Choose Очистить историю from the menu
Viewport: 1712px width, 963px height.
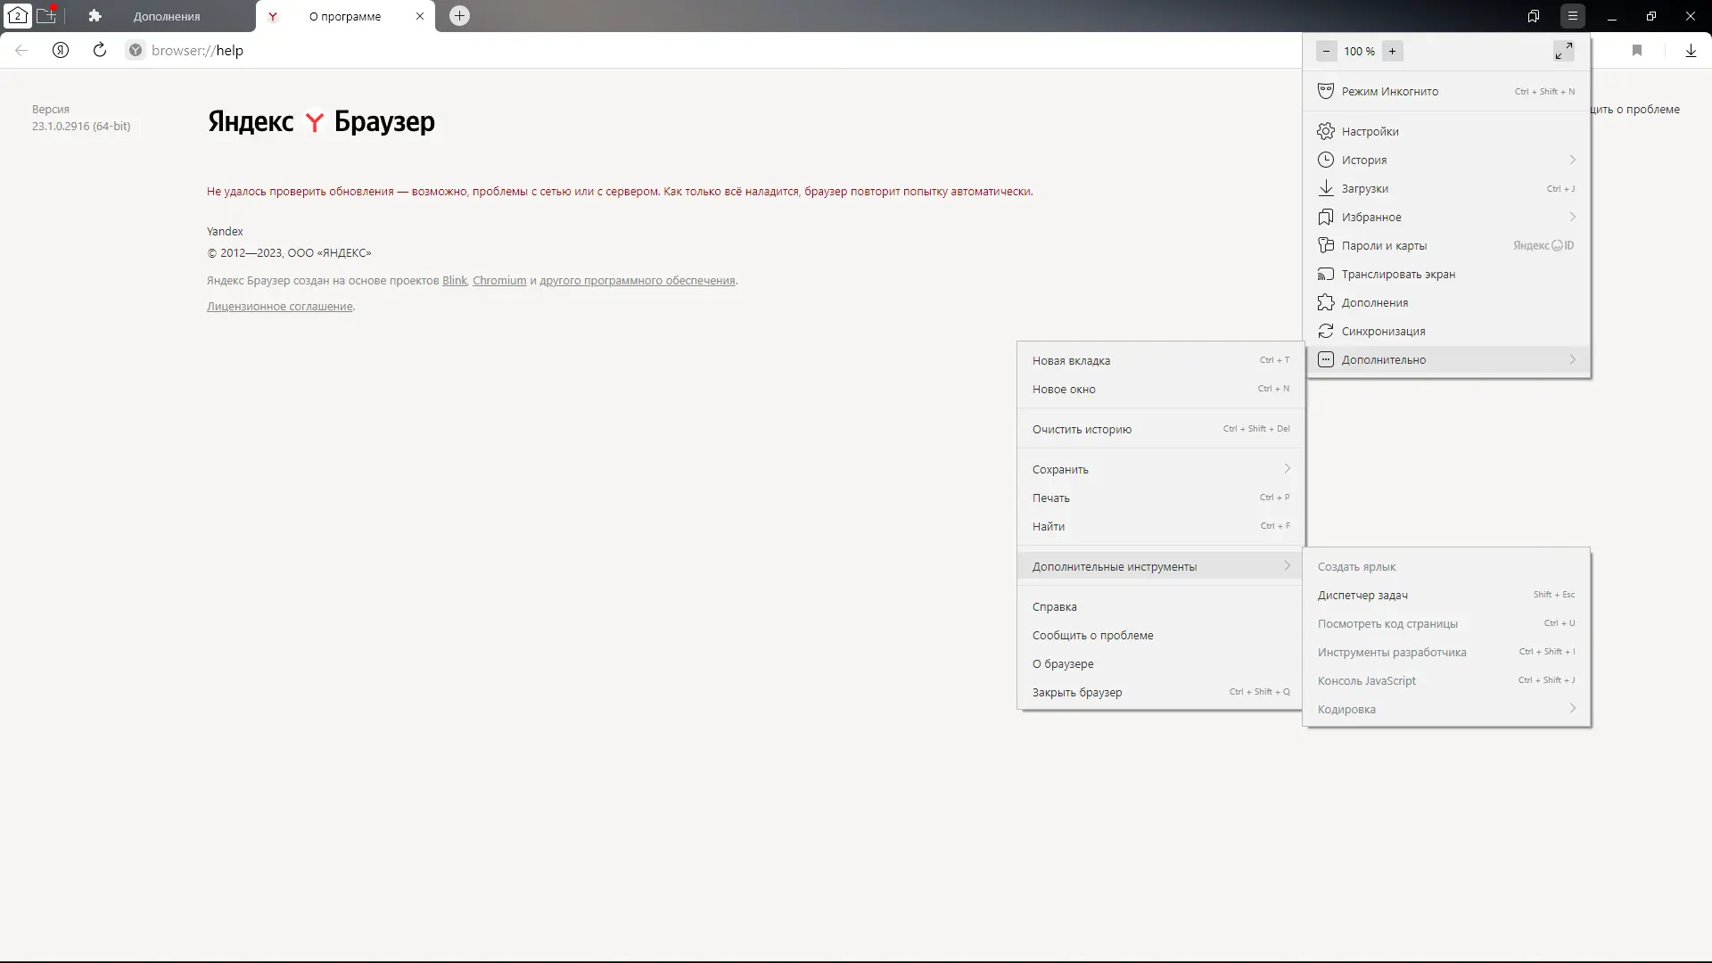(1082, 429)
